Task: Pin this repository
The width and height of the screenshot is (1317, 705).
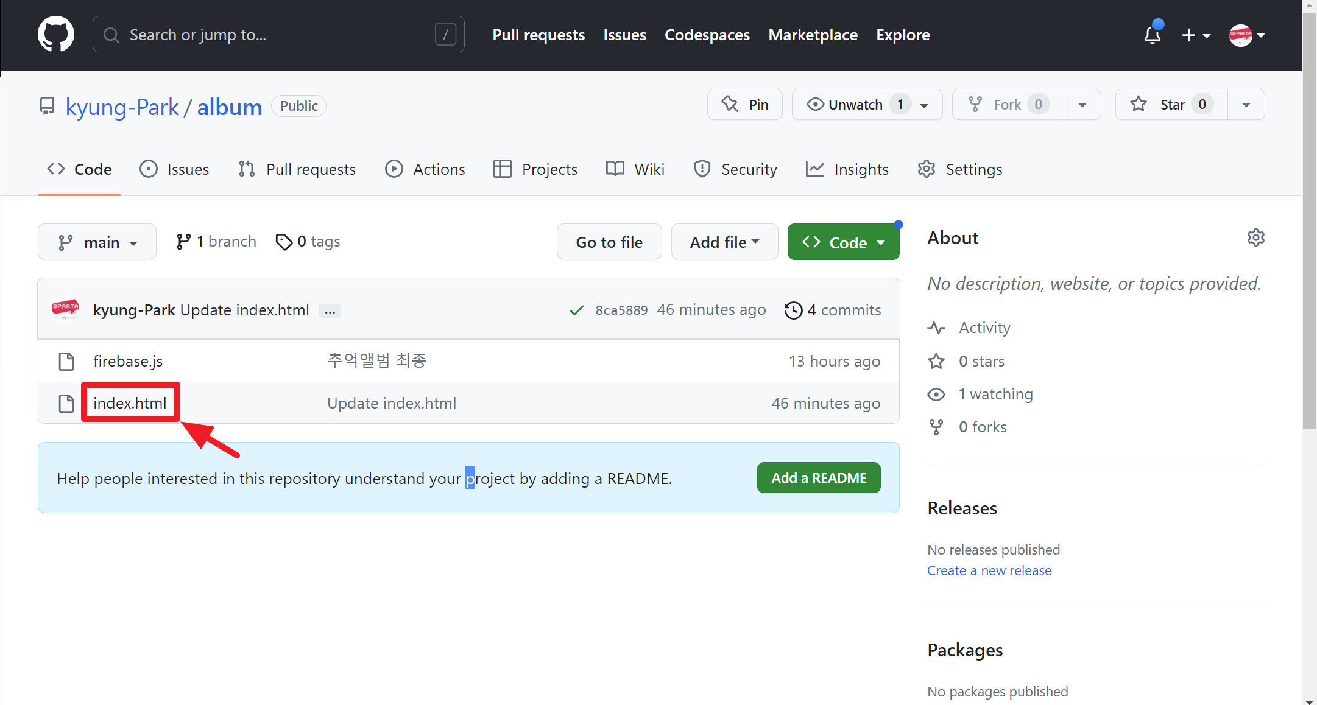Action: pos(744,105)
